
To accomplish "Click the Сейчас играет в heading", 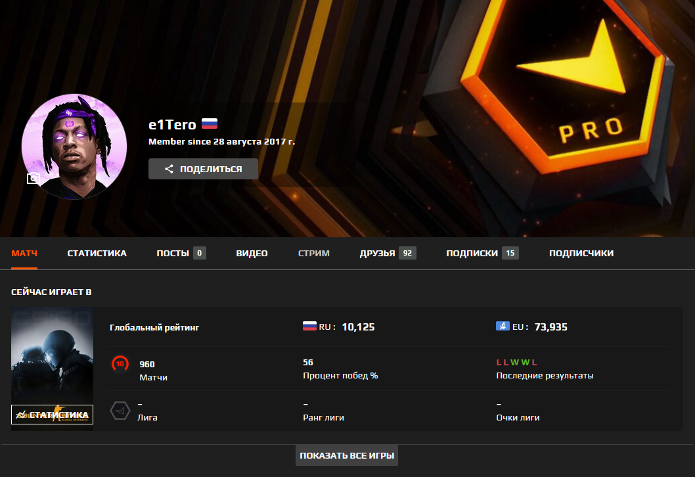I will (51, 292).
